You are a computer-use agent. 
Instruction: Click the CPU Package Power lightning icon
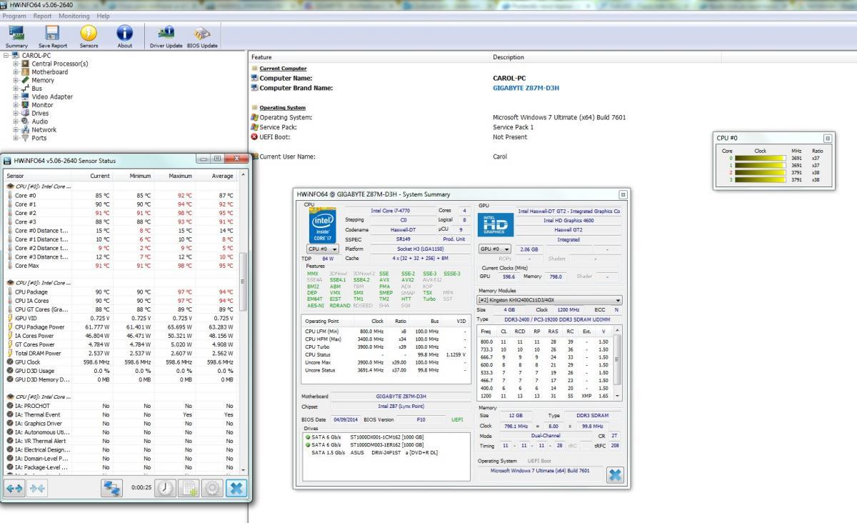(x=10, y=327)
